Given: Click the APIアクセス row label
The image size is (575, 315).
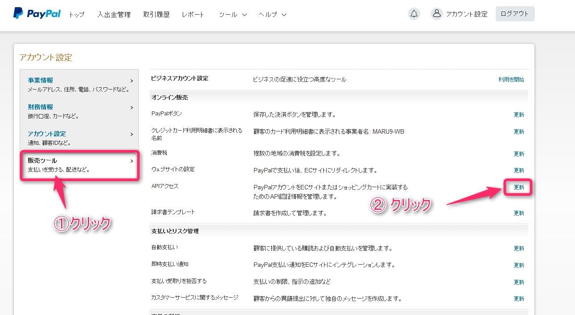Looking at the screenshot, I should point(165,186).
